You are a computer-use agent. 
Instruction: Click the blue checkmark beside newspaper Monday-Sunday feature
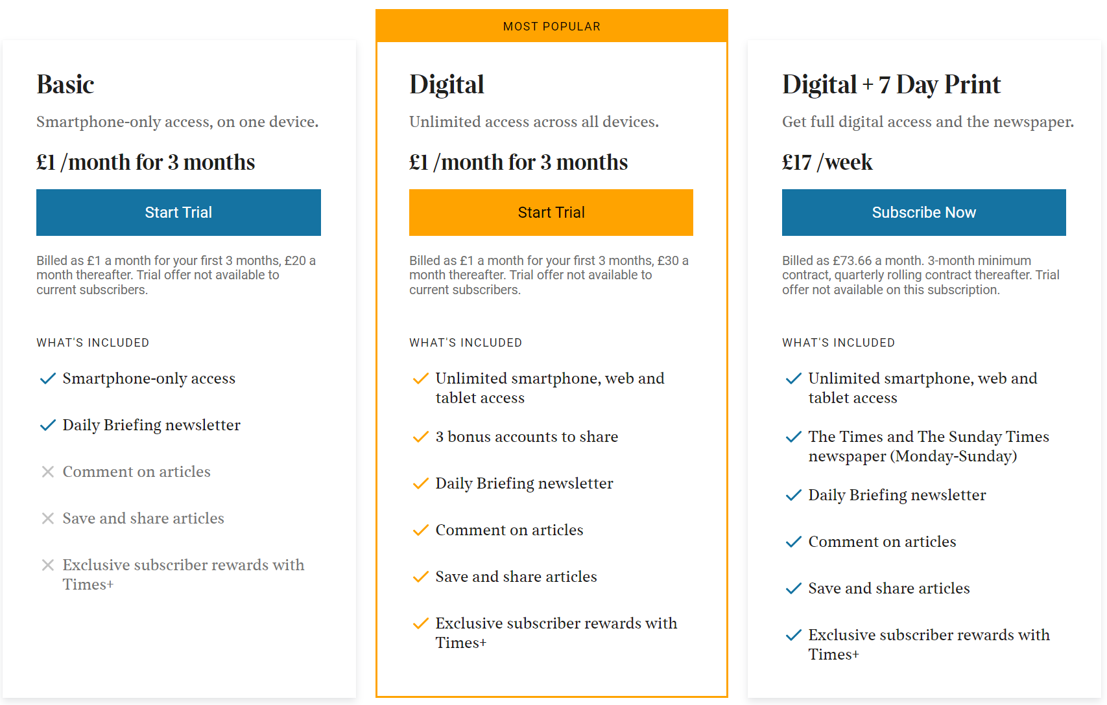pyautogui.click(x=794, y=437)
